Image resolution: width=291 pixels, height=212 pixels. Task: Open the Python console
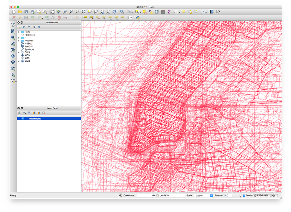tap(137, 17)
